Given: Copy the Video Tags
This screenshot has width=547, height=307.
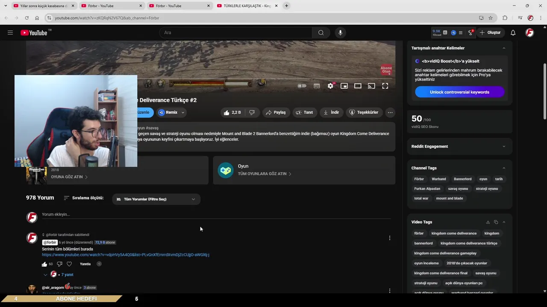Looking at the screenshot, I should 496,222.
